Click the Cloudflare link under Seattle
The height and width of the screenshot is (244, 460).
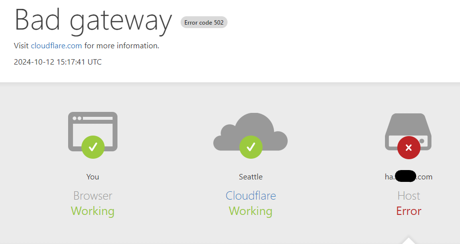tap(251, 196)
